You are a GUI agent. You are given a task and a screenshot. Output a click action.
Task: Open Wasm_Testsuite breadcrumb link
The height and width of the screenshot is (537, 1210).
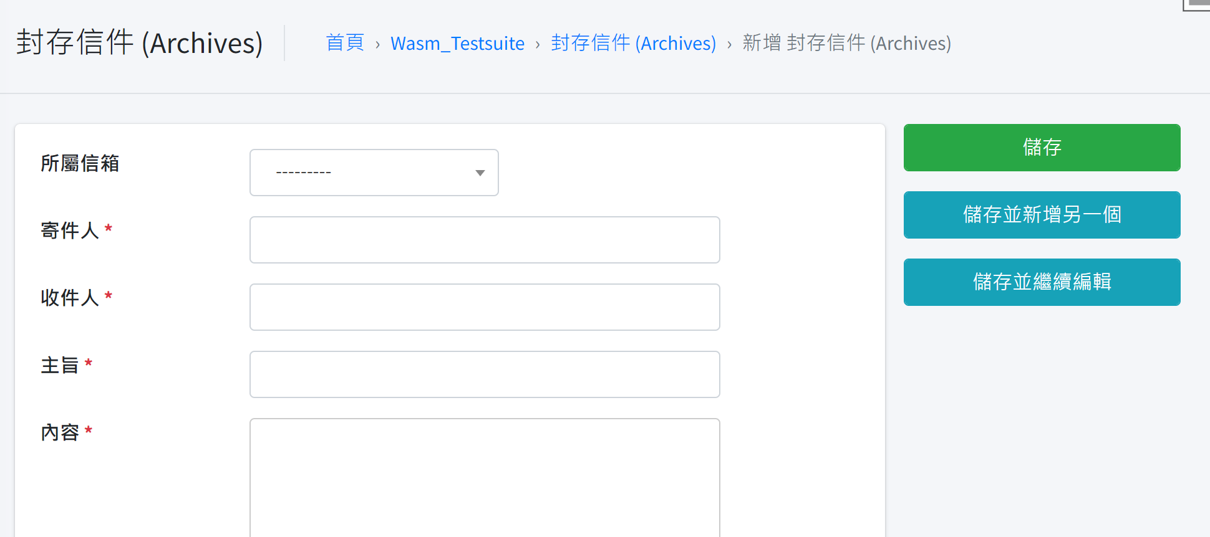click(457, 43)
